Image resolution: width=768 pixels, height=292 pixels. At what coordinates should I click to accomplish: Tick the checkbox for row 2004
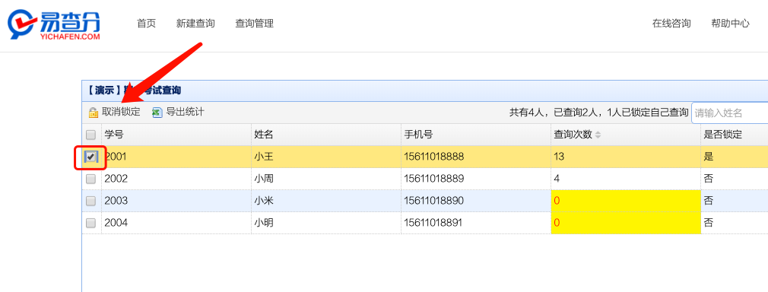coord(90,223)
